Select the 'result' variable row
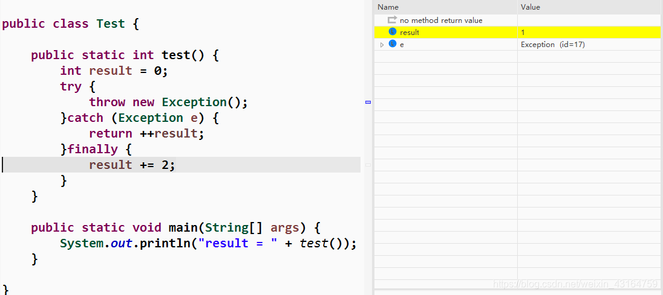Screen dimensions: 663x295 518,33
